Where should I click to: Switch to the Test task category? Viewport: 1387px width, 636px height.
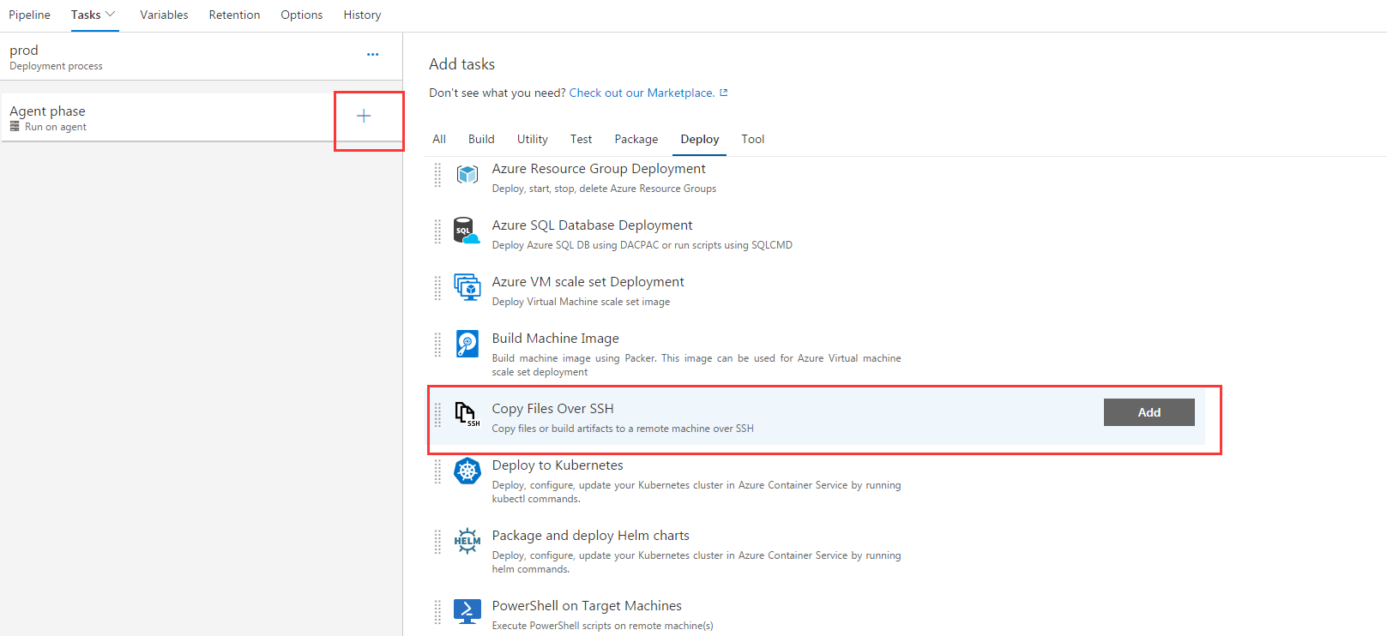(x=581, y=139)
